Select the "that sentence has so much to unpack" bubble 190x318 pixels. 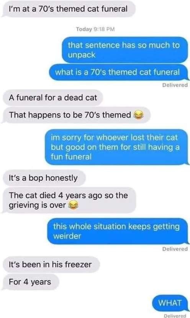125,50
